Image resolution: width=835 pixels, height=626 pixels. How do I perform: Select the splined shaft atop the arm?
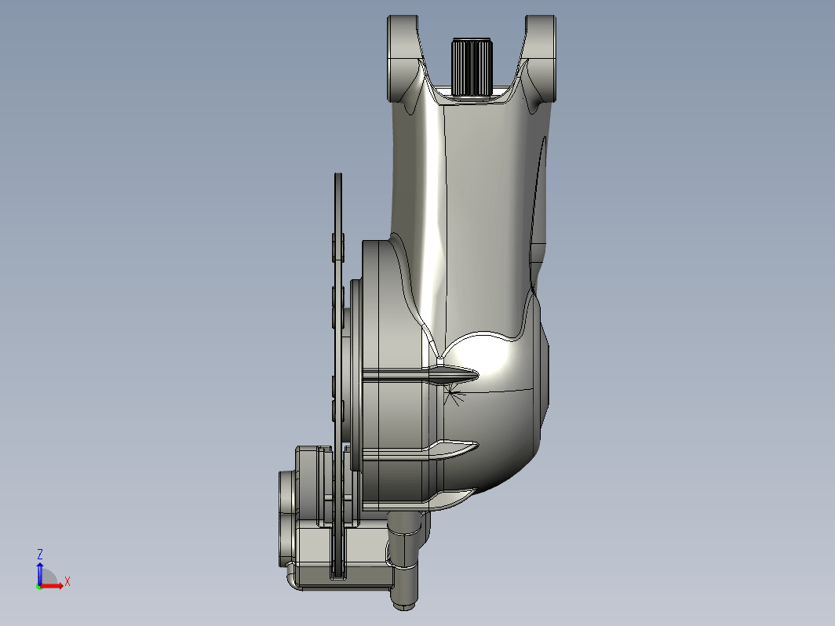pos(472,67)
